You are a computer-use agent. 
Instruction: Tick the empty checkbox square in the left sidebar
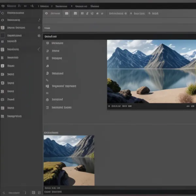3,35
